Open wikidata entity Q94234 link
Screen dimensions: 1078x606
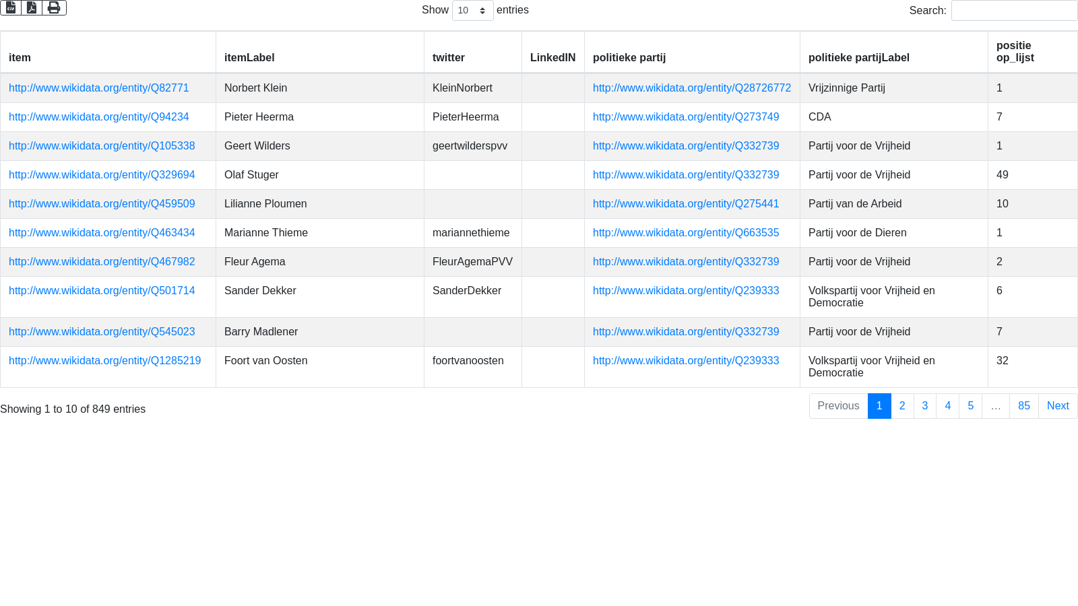(x=98, y=117)
